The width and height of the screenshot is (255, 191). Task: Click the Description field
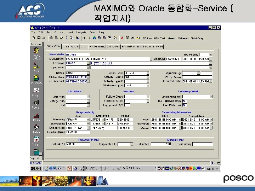pyautogui.click(x=108, y=59)
